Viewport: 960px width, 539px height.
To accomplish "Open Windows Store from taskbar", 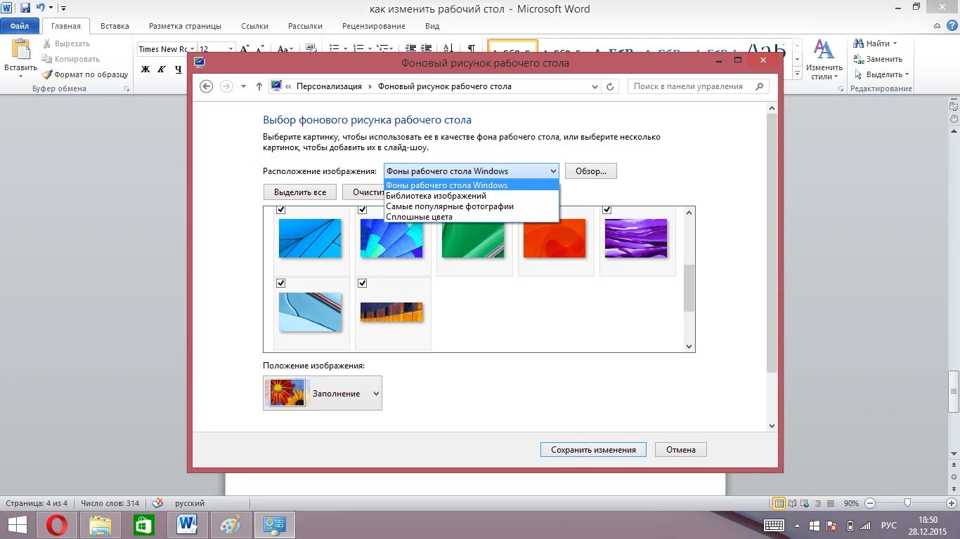I will 144,525.
